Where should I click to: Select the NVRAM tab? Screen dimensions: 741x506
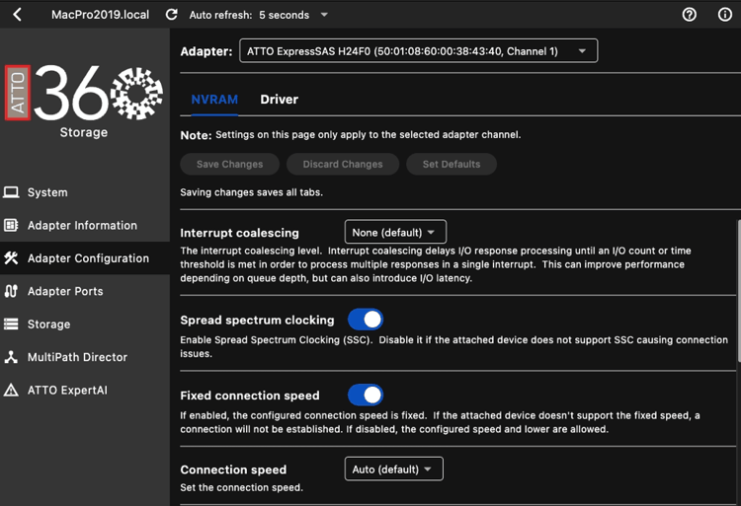[214, 100]
